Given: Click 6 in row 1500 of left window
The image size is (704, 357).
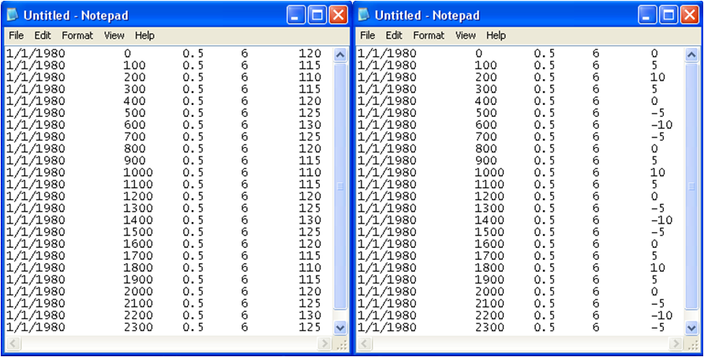Looking at the screenshot, I should coord(244,232).
